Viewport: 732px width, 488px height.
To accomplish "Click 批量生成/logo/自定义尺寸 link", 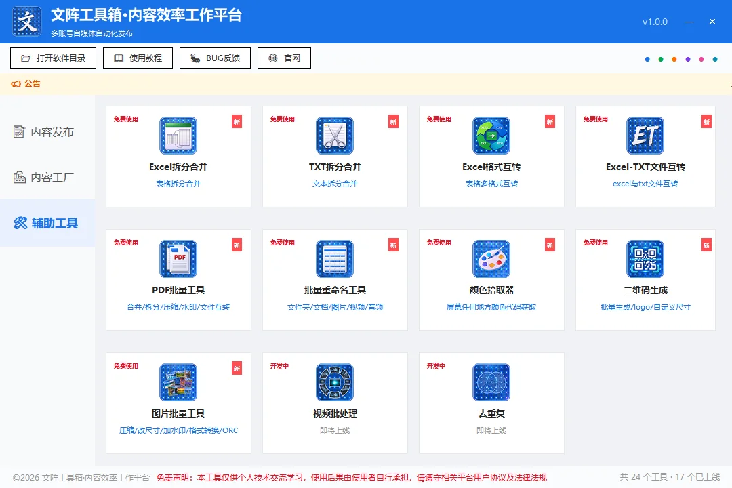I will pos(645,307).
